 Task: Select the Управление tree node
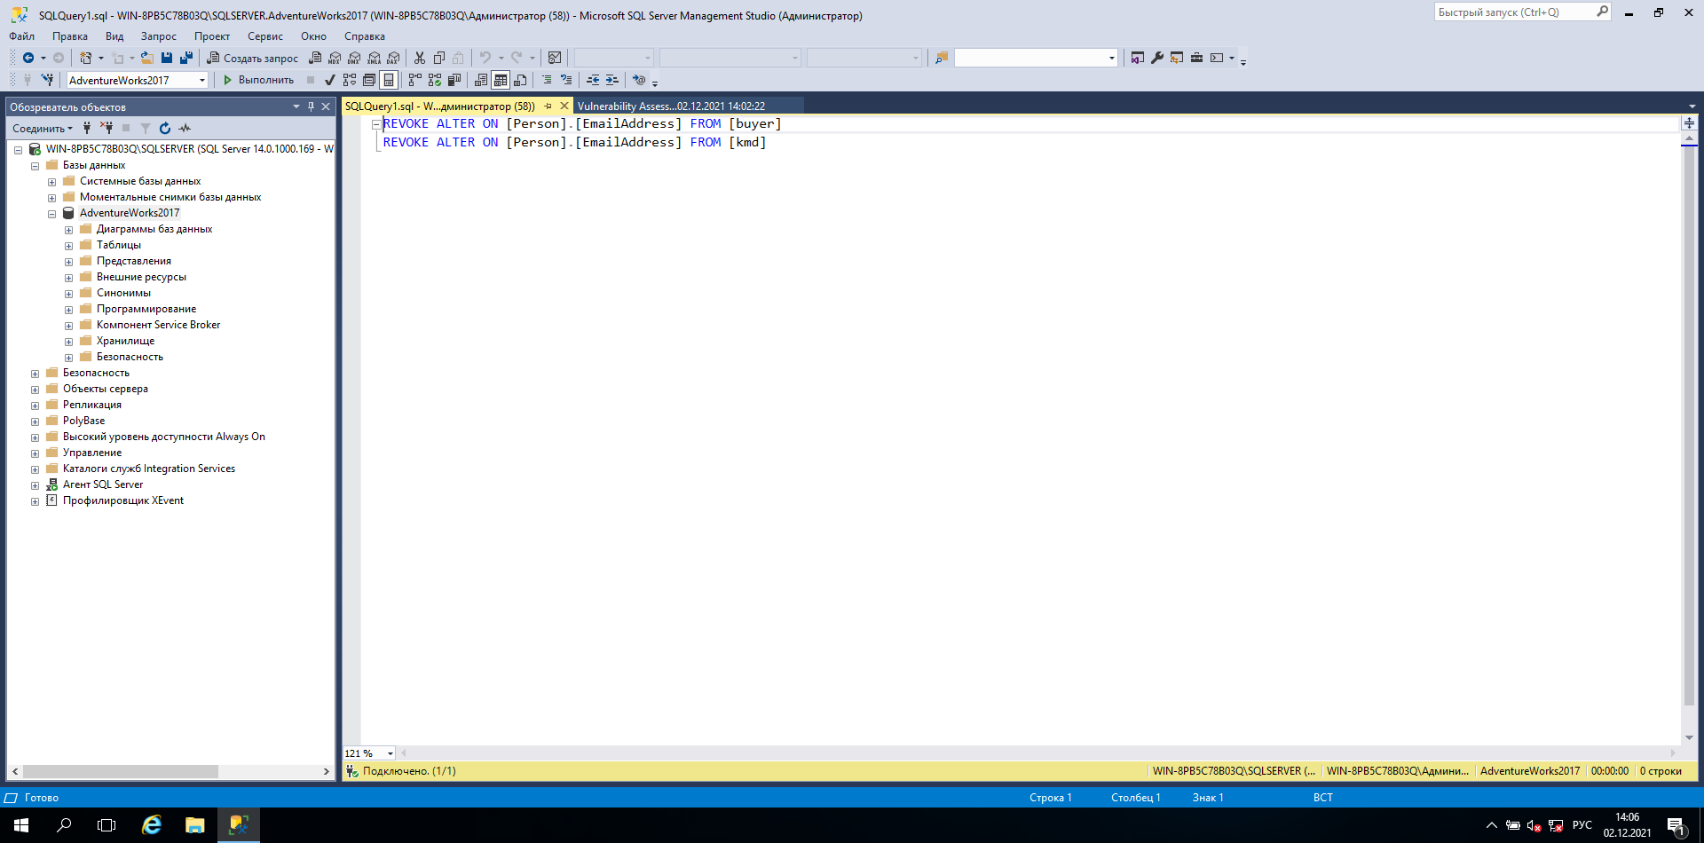[92, 453]
